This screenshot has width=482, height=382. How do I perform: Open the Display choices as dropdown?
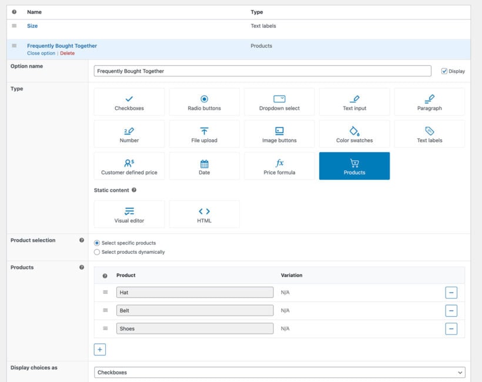click(x=279, y=372)
